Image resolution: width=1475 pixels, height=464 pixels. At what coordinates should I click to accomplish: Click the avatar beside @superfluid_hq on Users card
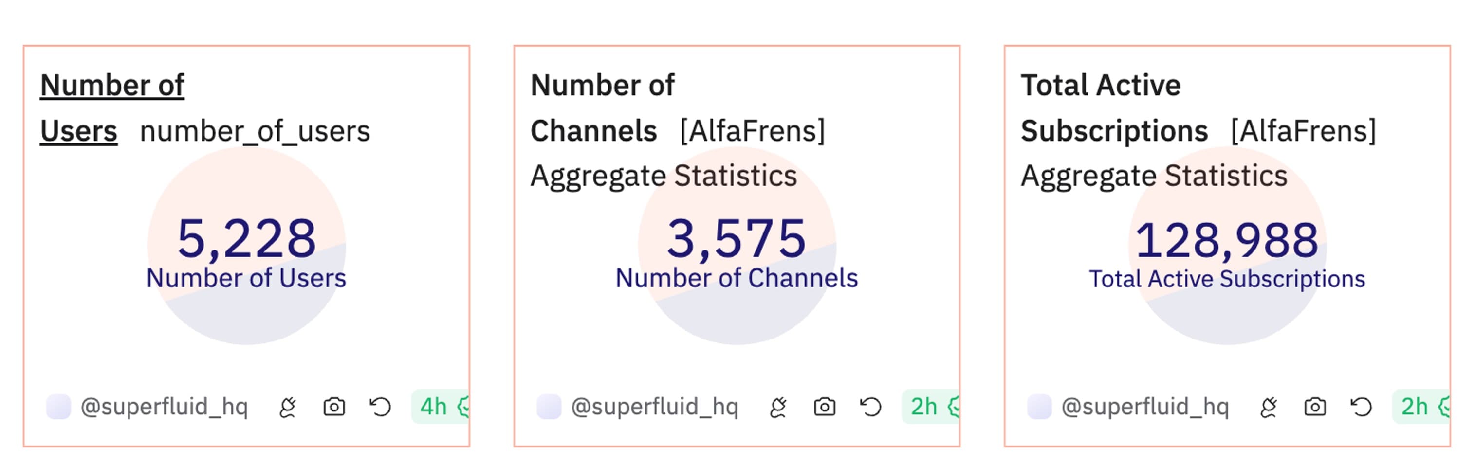pyautogui.click(x=58, y=407)
